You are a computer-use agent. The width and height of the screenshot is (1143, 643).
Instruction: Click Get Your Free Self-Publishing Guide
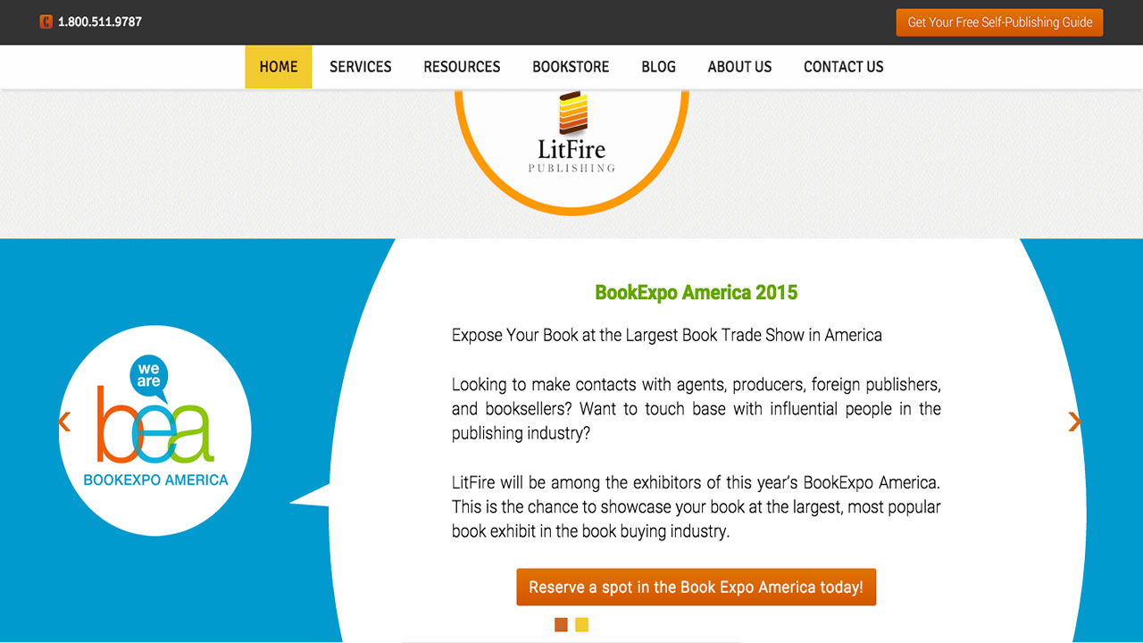[x=998, y=21]
